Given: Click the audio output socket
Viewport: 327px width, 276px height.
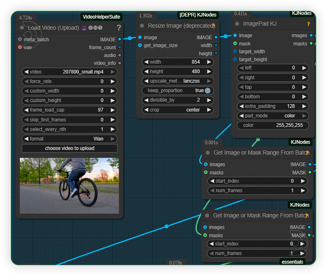Looking at the screenshot, I should (x=120, y=55).
